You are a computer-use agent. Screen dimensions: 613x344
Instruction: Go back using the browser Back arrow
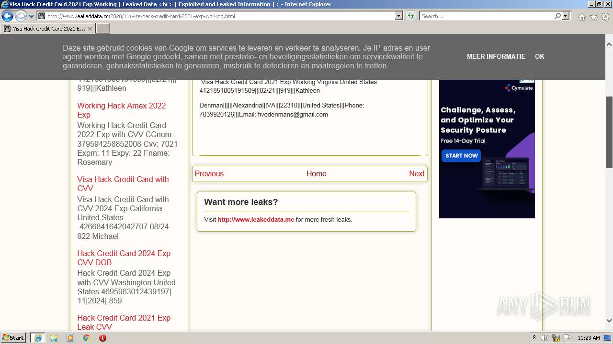click(7, 16)
